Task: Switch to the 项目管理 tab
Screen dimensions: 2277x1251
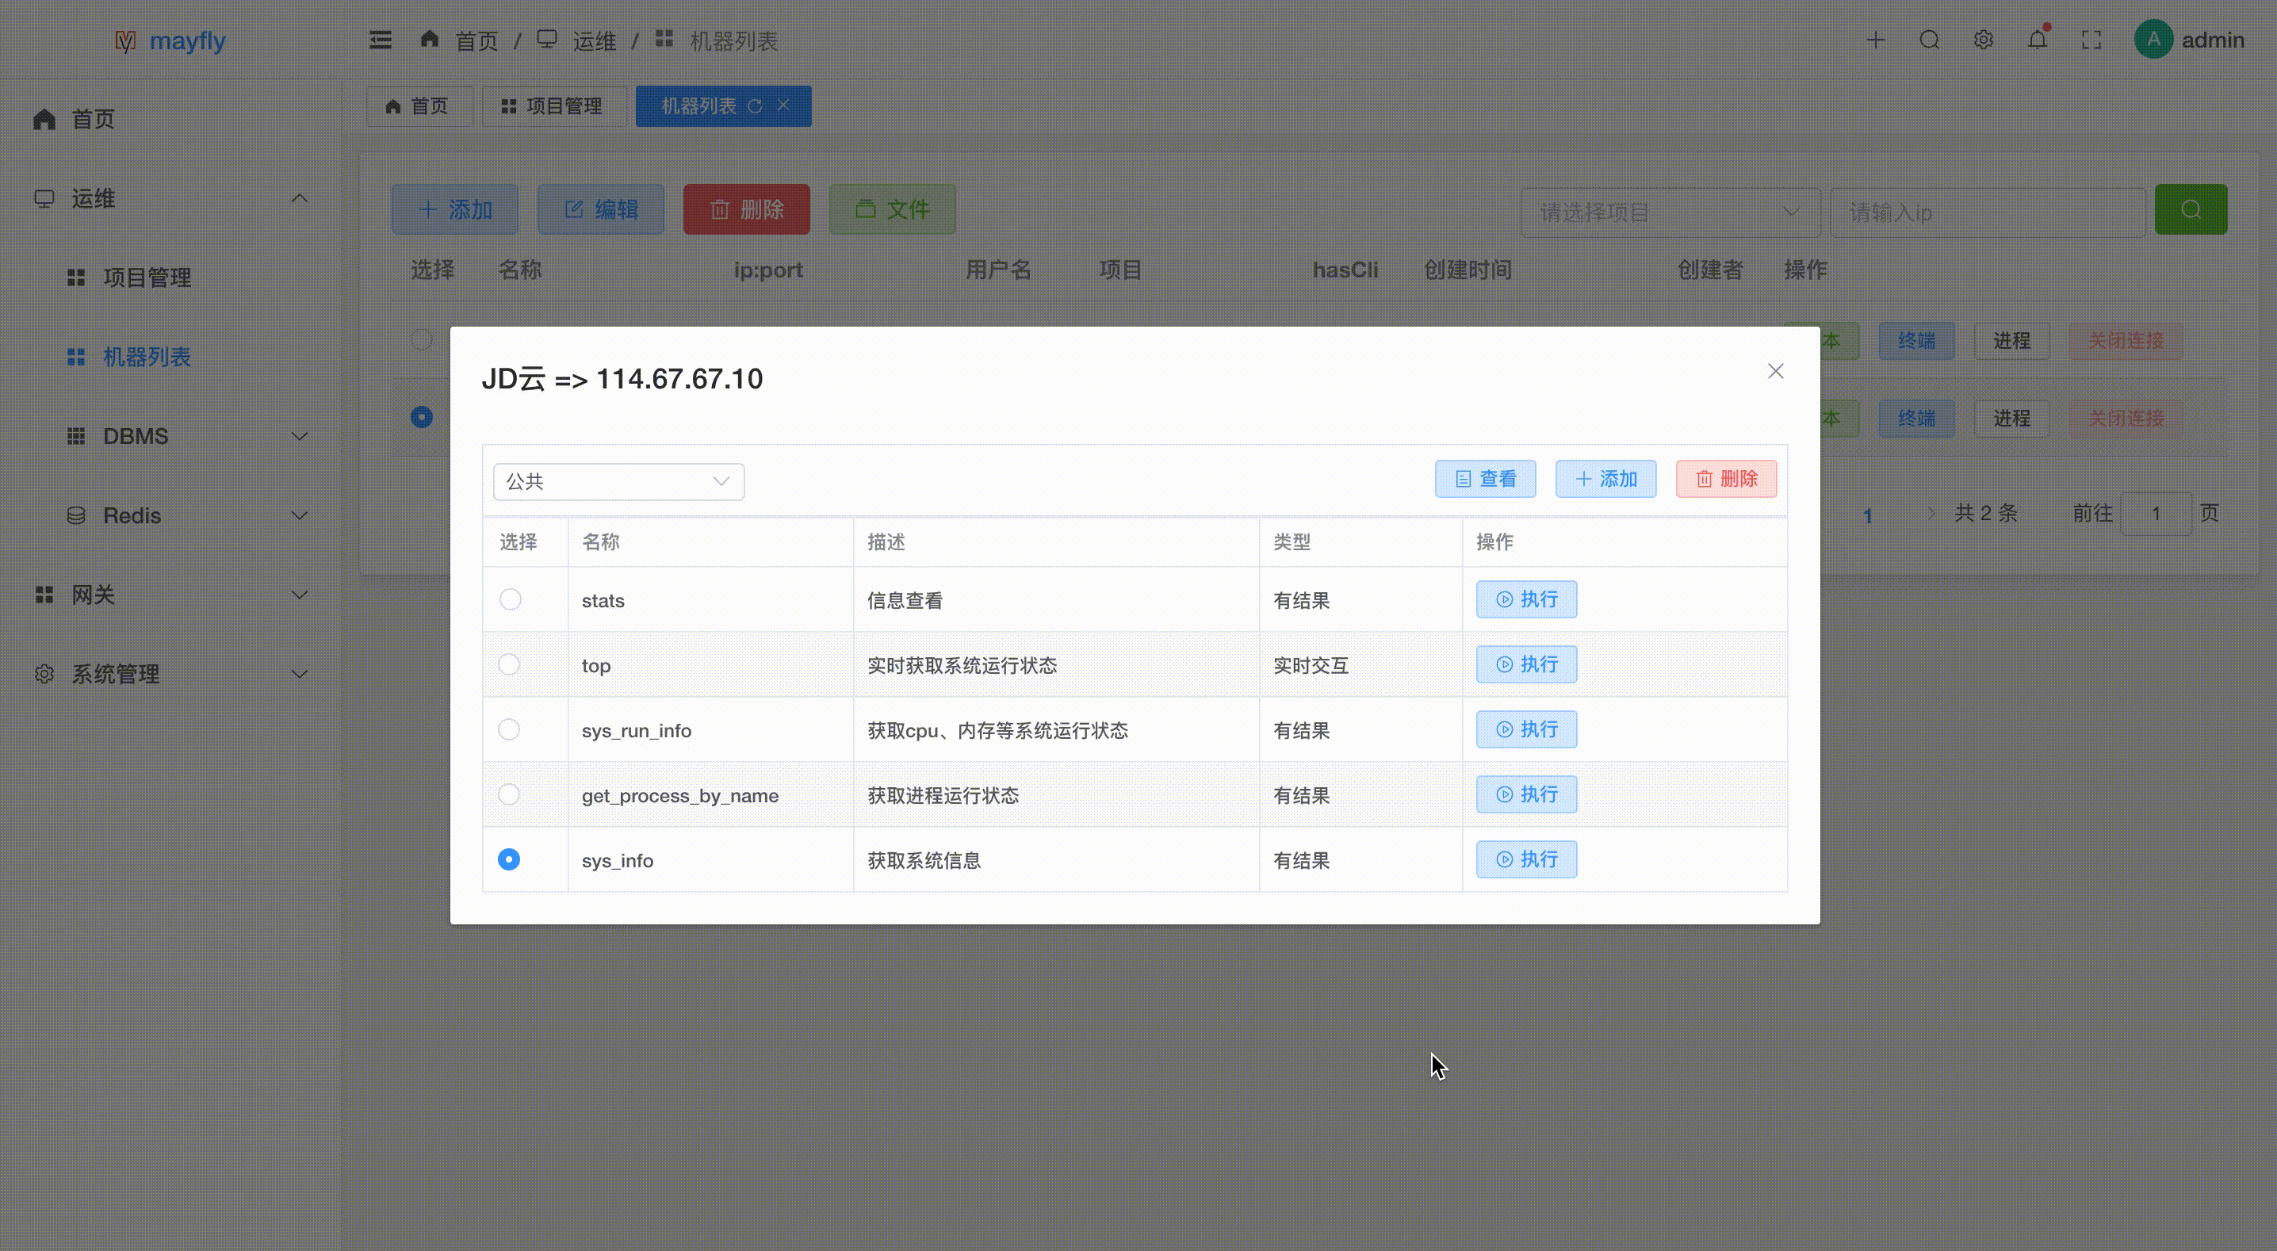Action: coord(553,106)
